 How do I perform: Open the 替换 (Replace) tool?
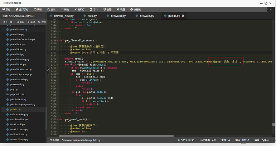65,10
